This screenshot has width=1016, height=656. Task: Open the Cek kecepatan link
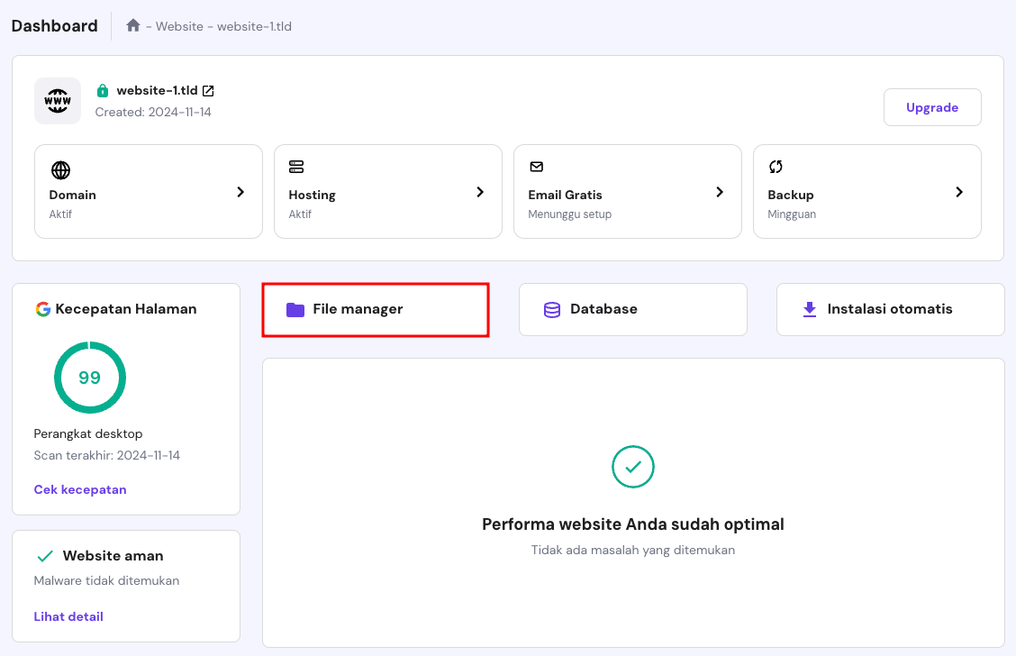pyautogui.click(x=79, y=489)
